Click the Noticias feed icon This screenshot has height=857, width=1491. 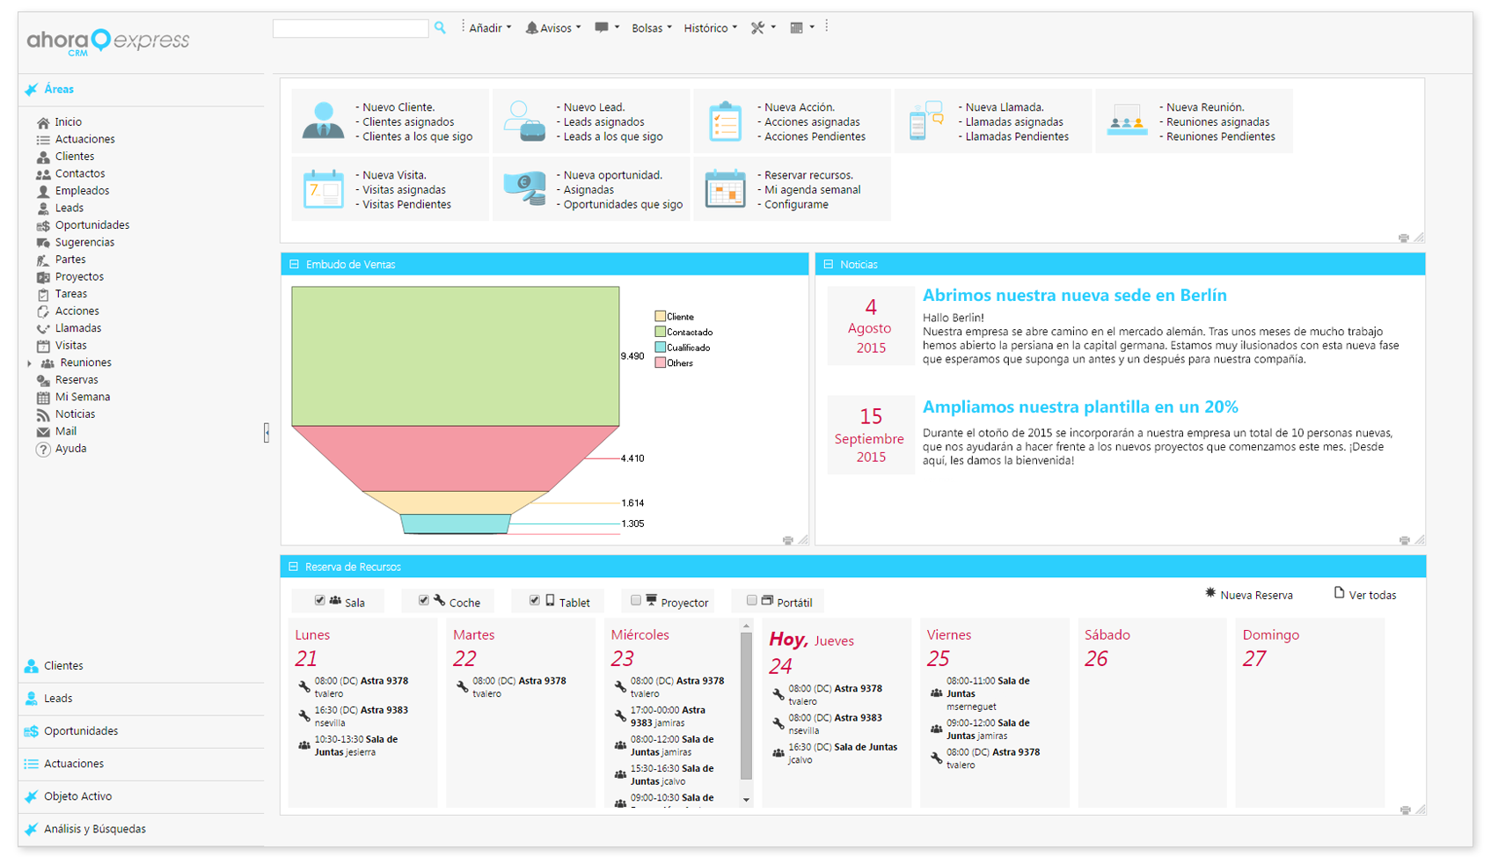tap(42, 414)
